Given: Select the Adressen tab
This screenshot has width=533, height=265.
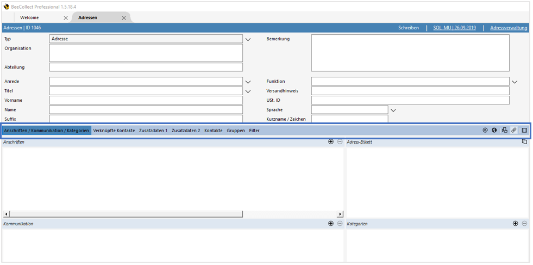Looking at the screenshot, I should coord(87,17).
